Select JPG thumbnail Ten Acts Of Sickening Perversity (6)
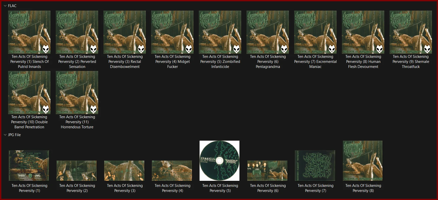This screenshot has width=438, height=200. (x=267, y=171)
